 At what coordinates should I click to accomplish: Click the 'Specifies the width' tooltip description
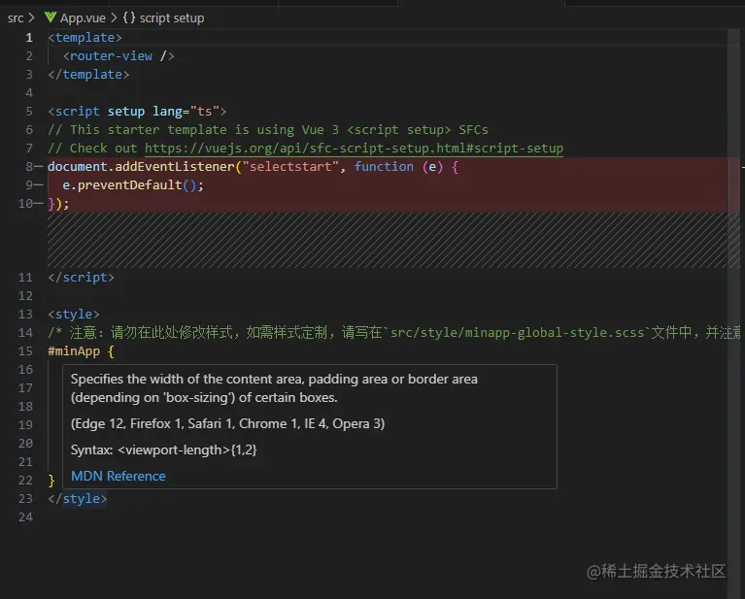(x=274, y=388)
